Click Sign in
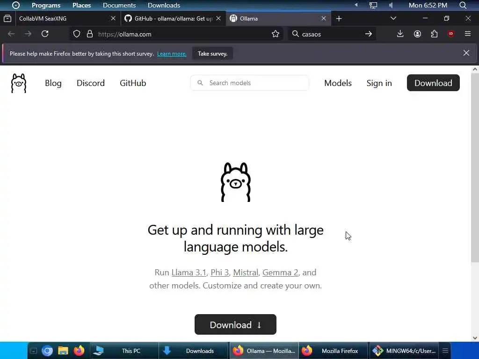Screen dimensions: 479x359 point(379,83)
